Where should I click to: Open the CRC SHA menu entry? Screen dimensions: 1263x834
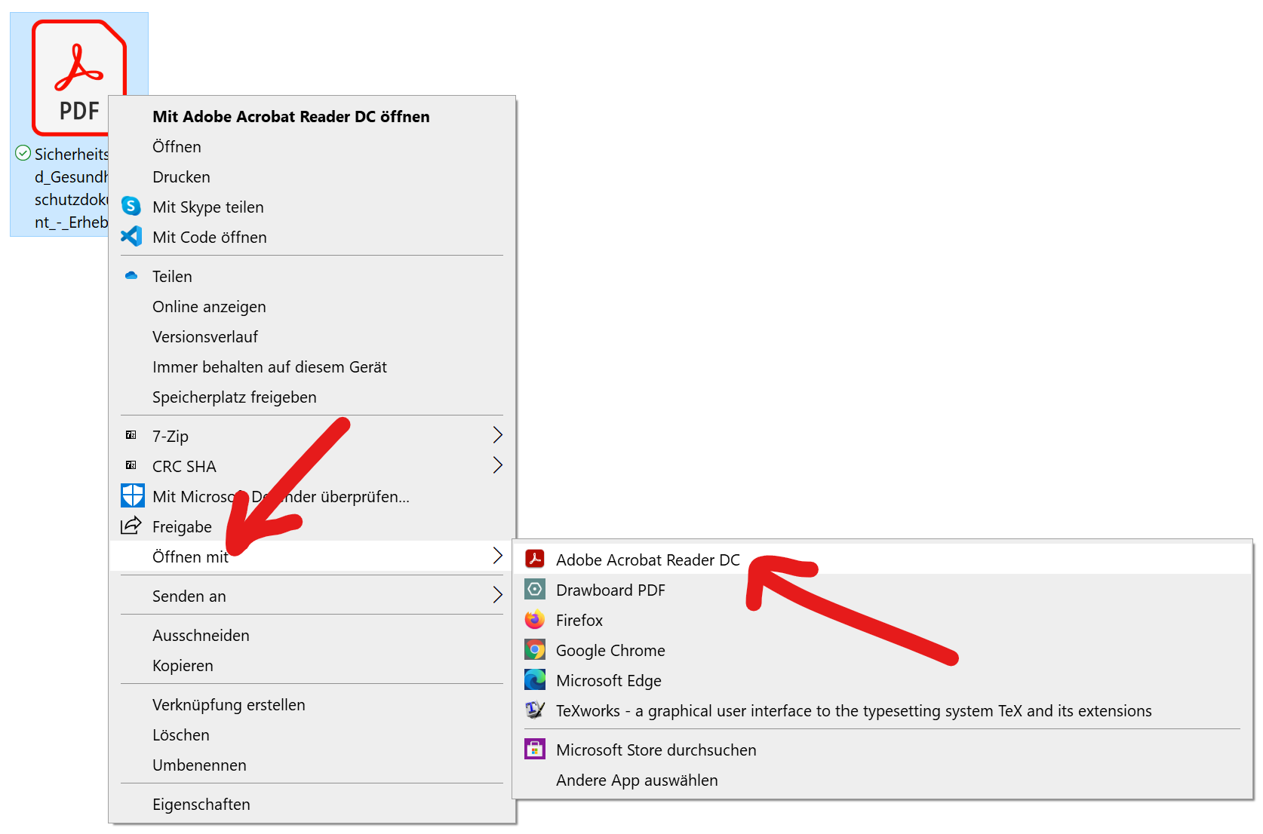[x=312, y=466]
